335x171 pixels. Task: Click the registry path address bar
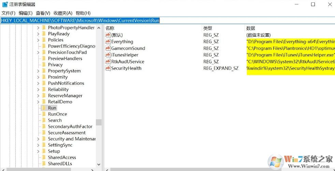coord(167,20)
